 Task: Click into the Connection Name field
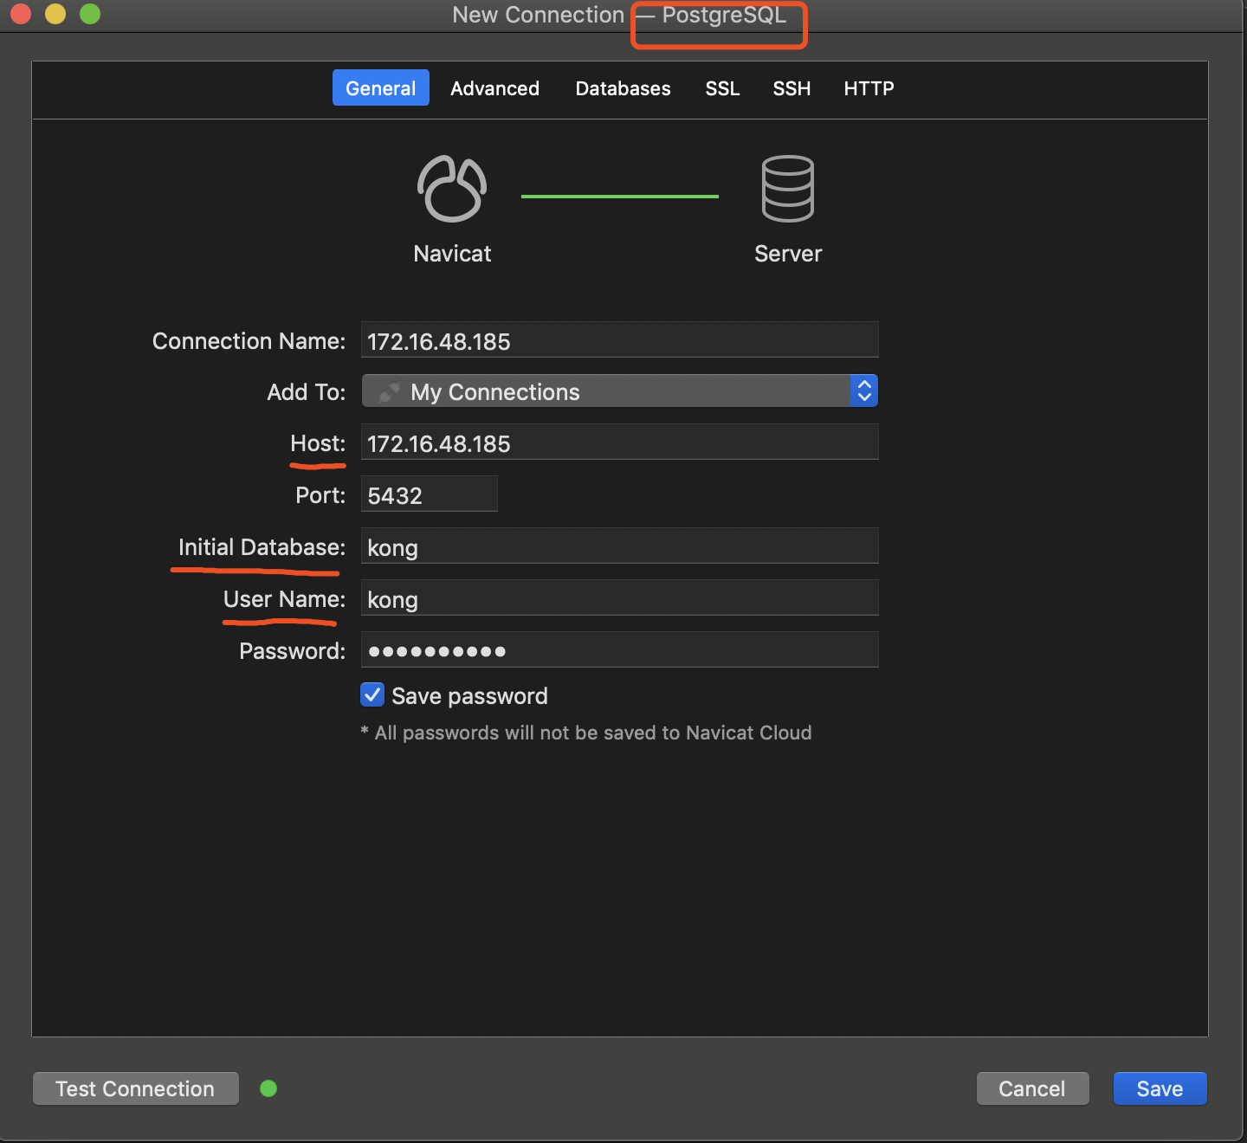(620, 339)
